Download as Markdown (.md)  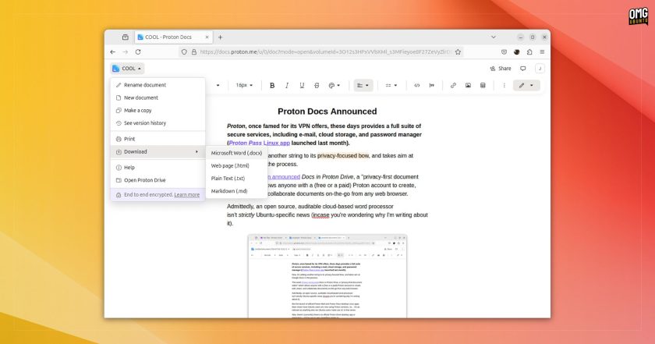tap(236, 191)
